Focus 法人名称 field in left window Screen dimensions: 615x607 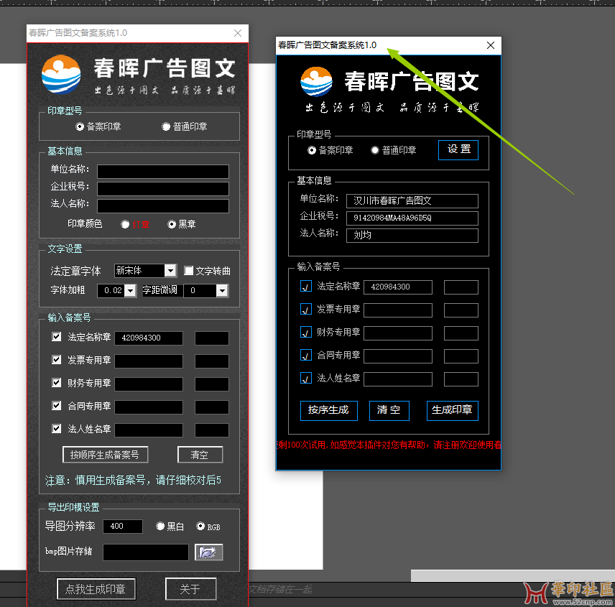click(x=163, y=206)
